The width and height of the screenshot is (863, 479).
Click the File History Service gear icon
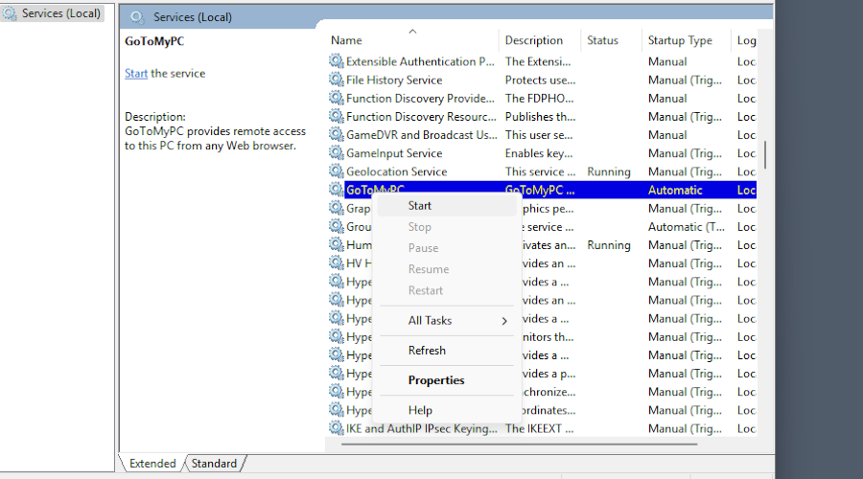[x=337, y=80]
